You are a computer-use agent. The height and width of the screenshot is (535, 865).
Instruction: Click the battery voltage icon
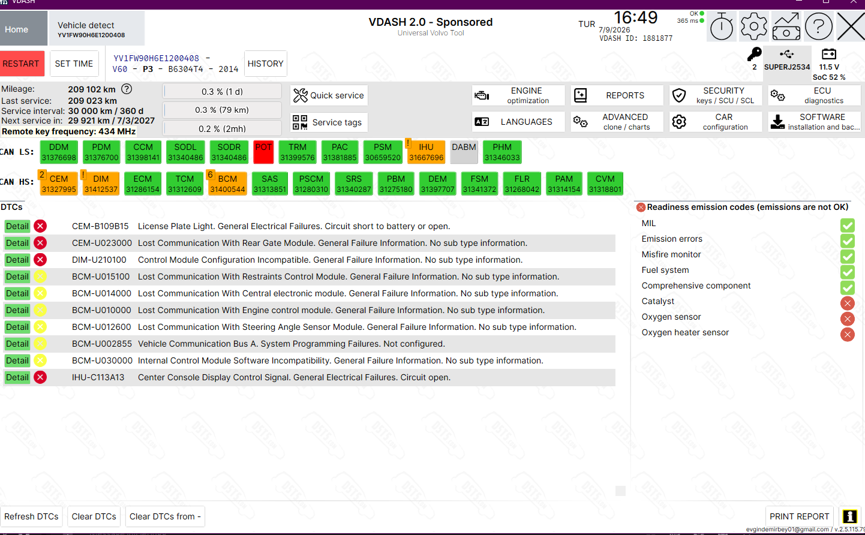coord(829,54)
